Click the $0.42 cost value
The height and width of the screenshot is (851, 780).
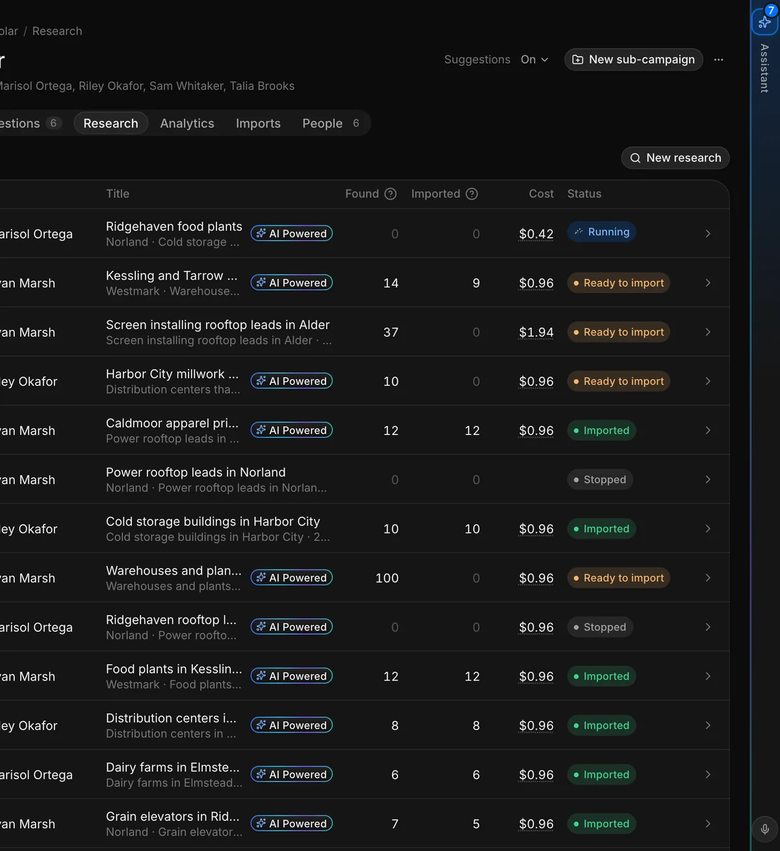coord(536,234)
